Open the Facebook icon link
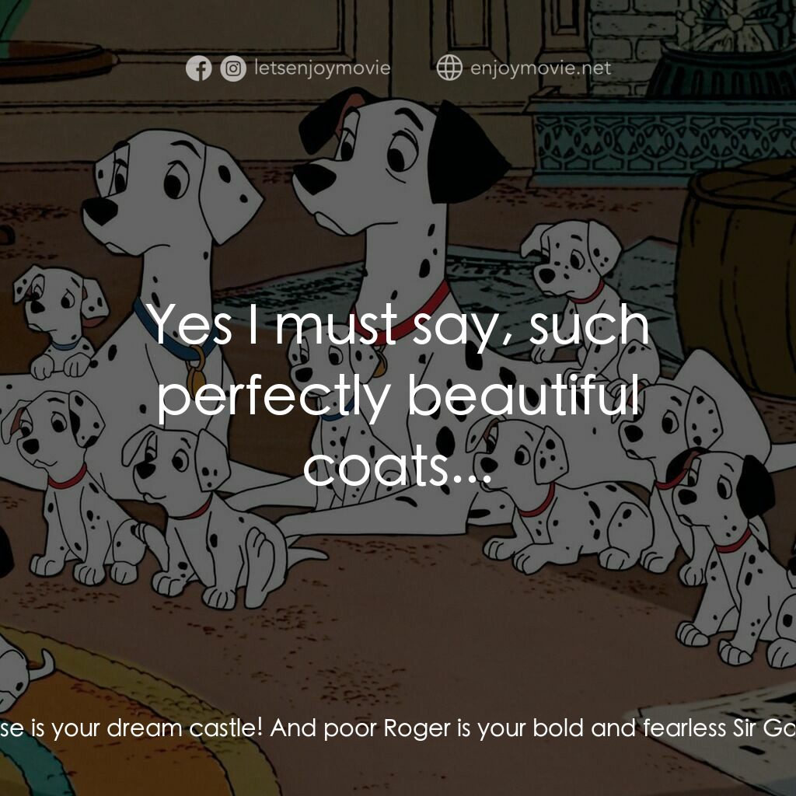Screen dimensions: 796x796 198,68
